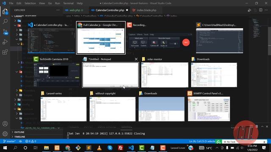Open Skype from taskbar

point(110,148)
